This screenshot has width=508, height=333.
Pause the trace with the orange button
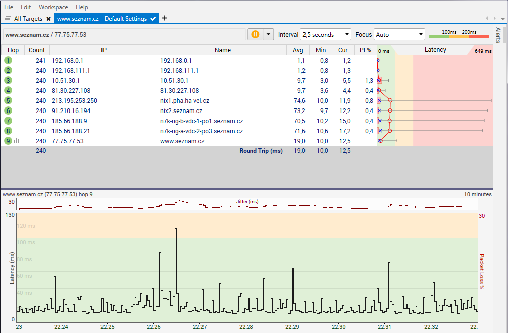tap(255, 34)
